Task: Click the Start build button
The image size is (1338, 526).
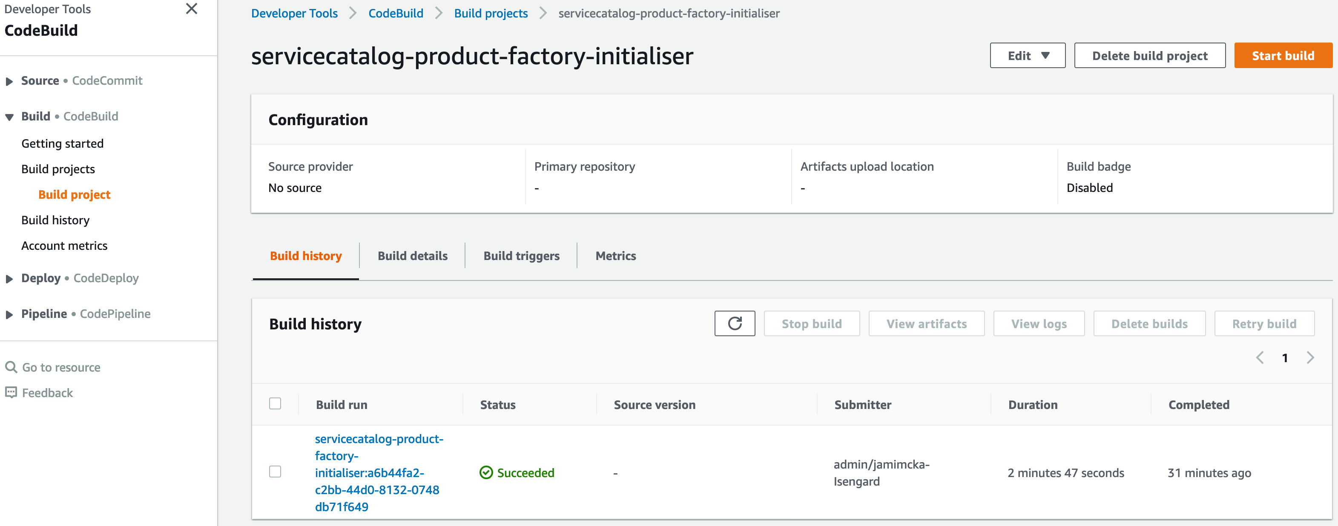Action: pos(1283,56)
